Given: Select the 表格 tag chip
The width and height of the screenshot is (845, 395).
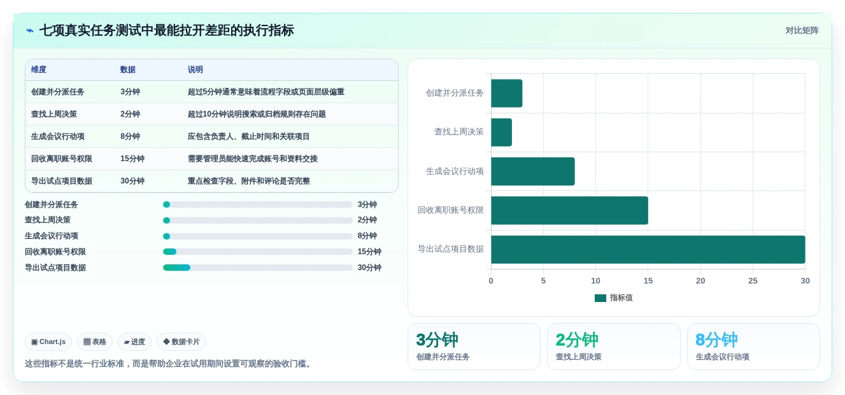Looking at the screenshot, I should pos(95,342).
